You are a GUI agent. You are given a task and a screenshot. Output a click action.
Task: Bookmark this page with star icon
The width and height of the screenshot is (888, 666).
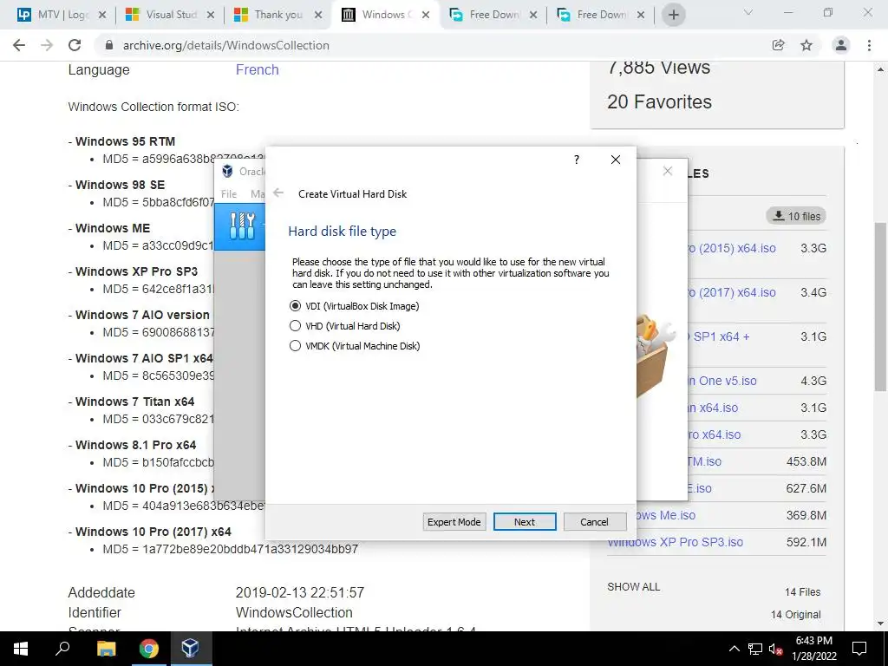(x=806, y=45)
